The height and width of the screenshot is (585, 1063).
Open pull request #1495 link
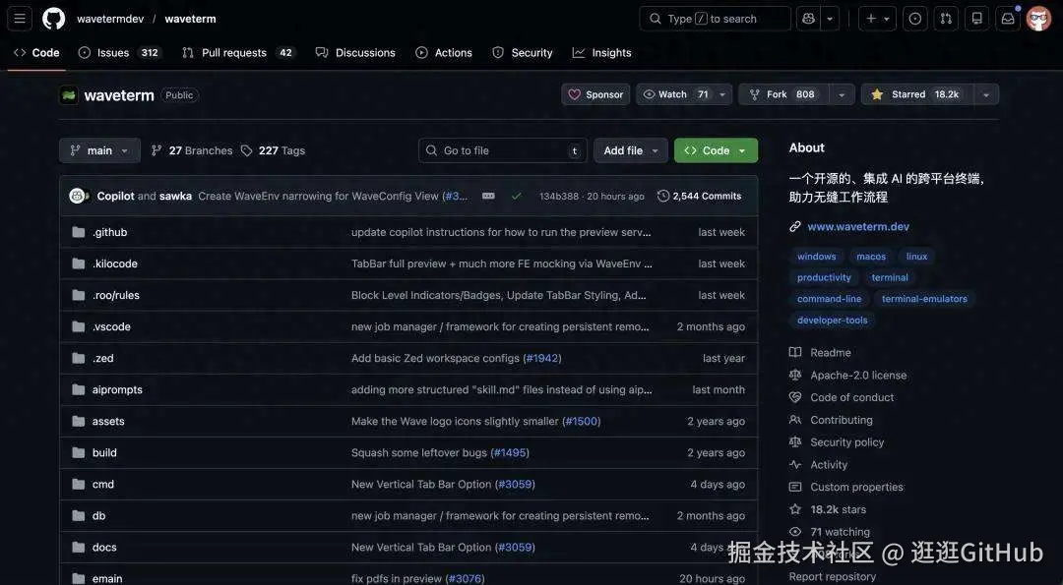point(511,452)
